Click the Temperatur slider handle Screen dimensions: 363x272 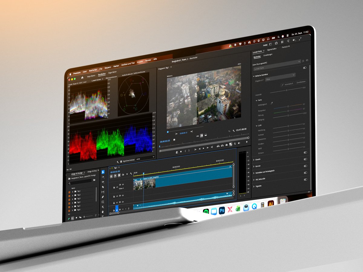pos(288,106)
